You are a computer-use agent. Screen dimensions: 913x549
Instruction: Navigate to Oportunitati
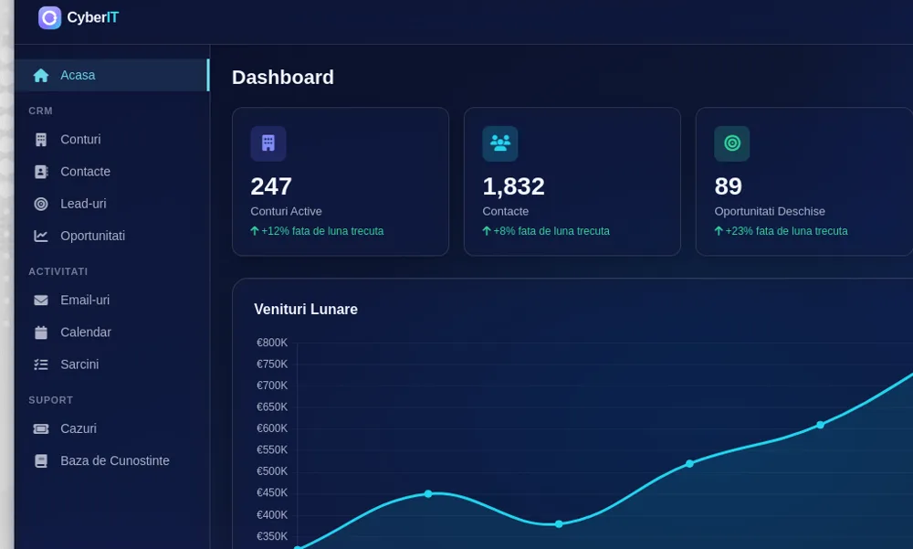point(111,236)
